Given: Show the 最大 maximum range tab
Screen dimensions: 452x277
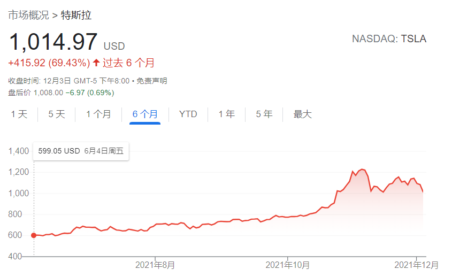Looking at the screenshot, I should click(302, 114).
